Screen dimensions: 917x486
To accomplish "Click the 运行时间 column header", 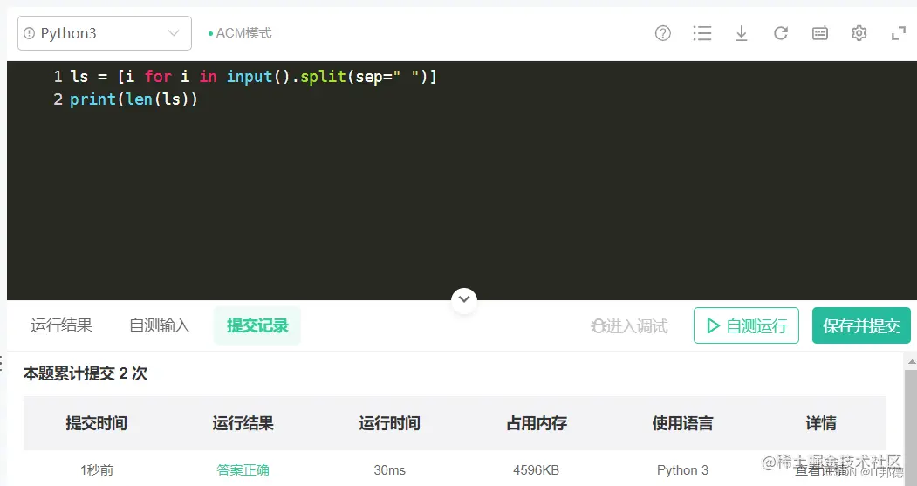I will point(389,423).
